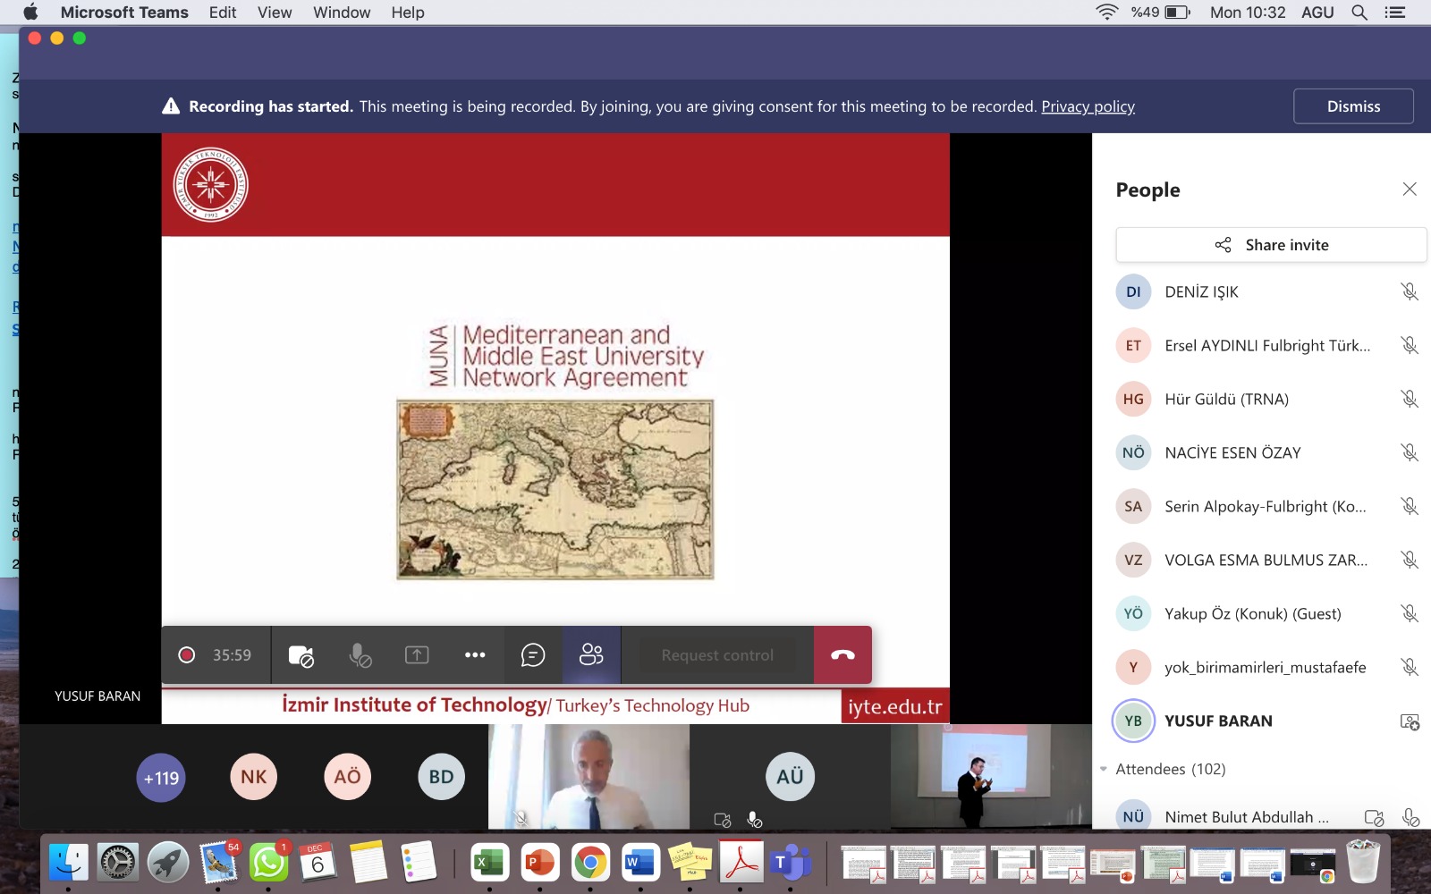Open Adobe Acrobat from the Dock

[741, 863]
